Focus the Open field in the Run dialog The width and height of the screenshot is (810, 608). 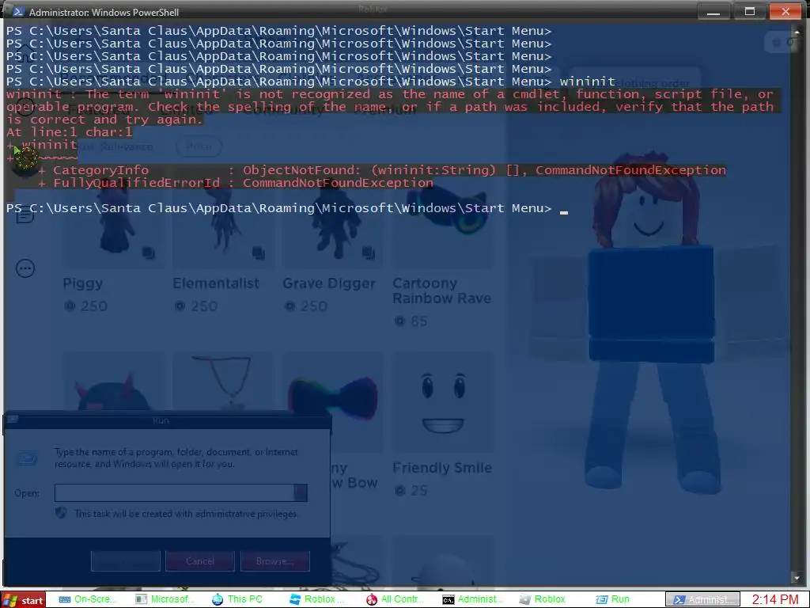175,492
